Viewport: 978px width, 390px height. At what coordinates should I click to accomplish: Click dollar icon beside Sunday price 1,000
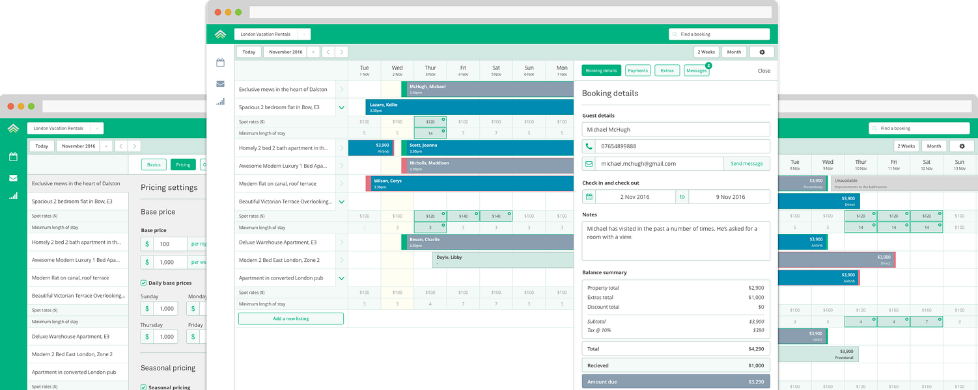[x=147, y=309]
